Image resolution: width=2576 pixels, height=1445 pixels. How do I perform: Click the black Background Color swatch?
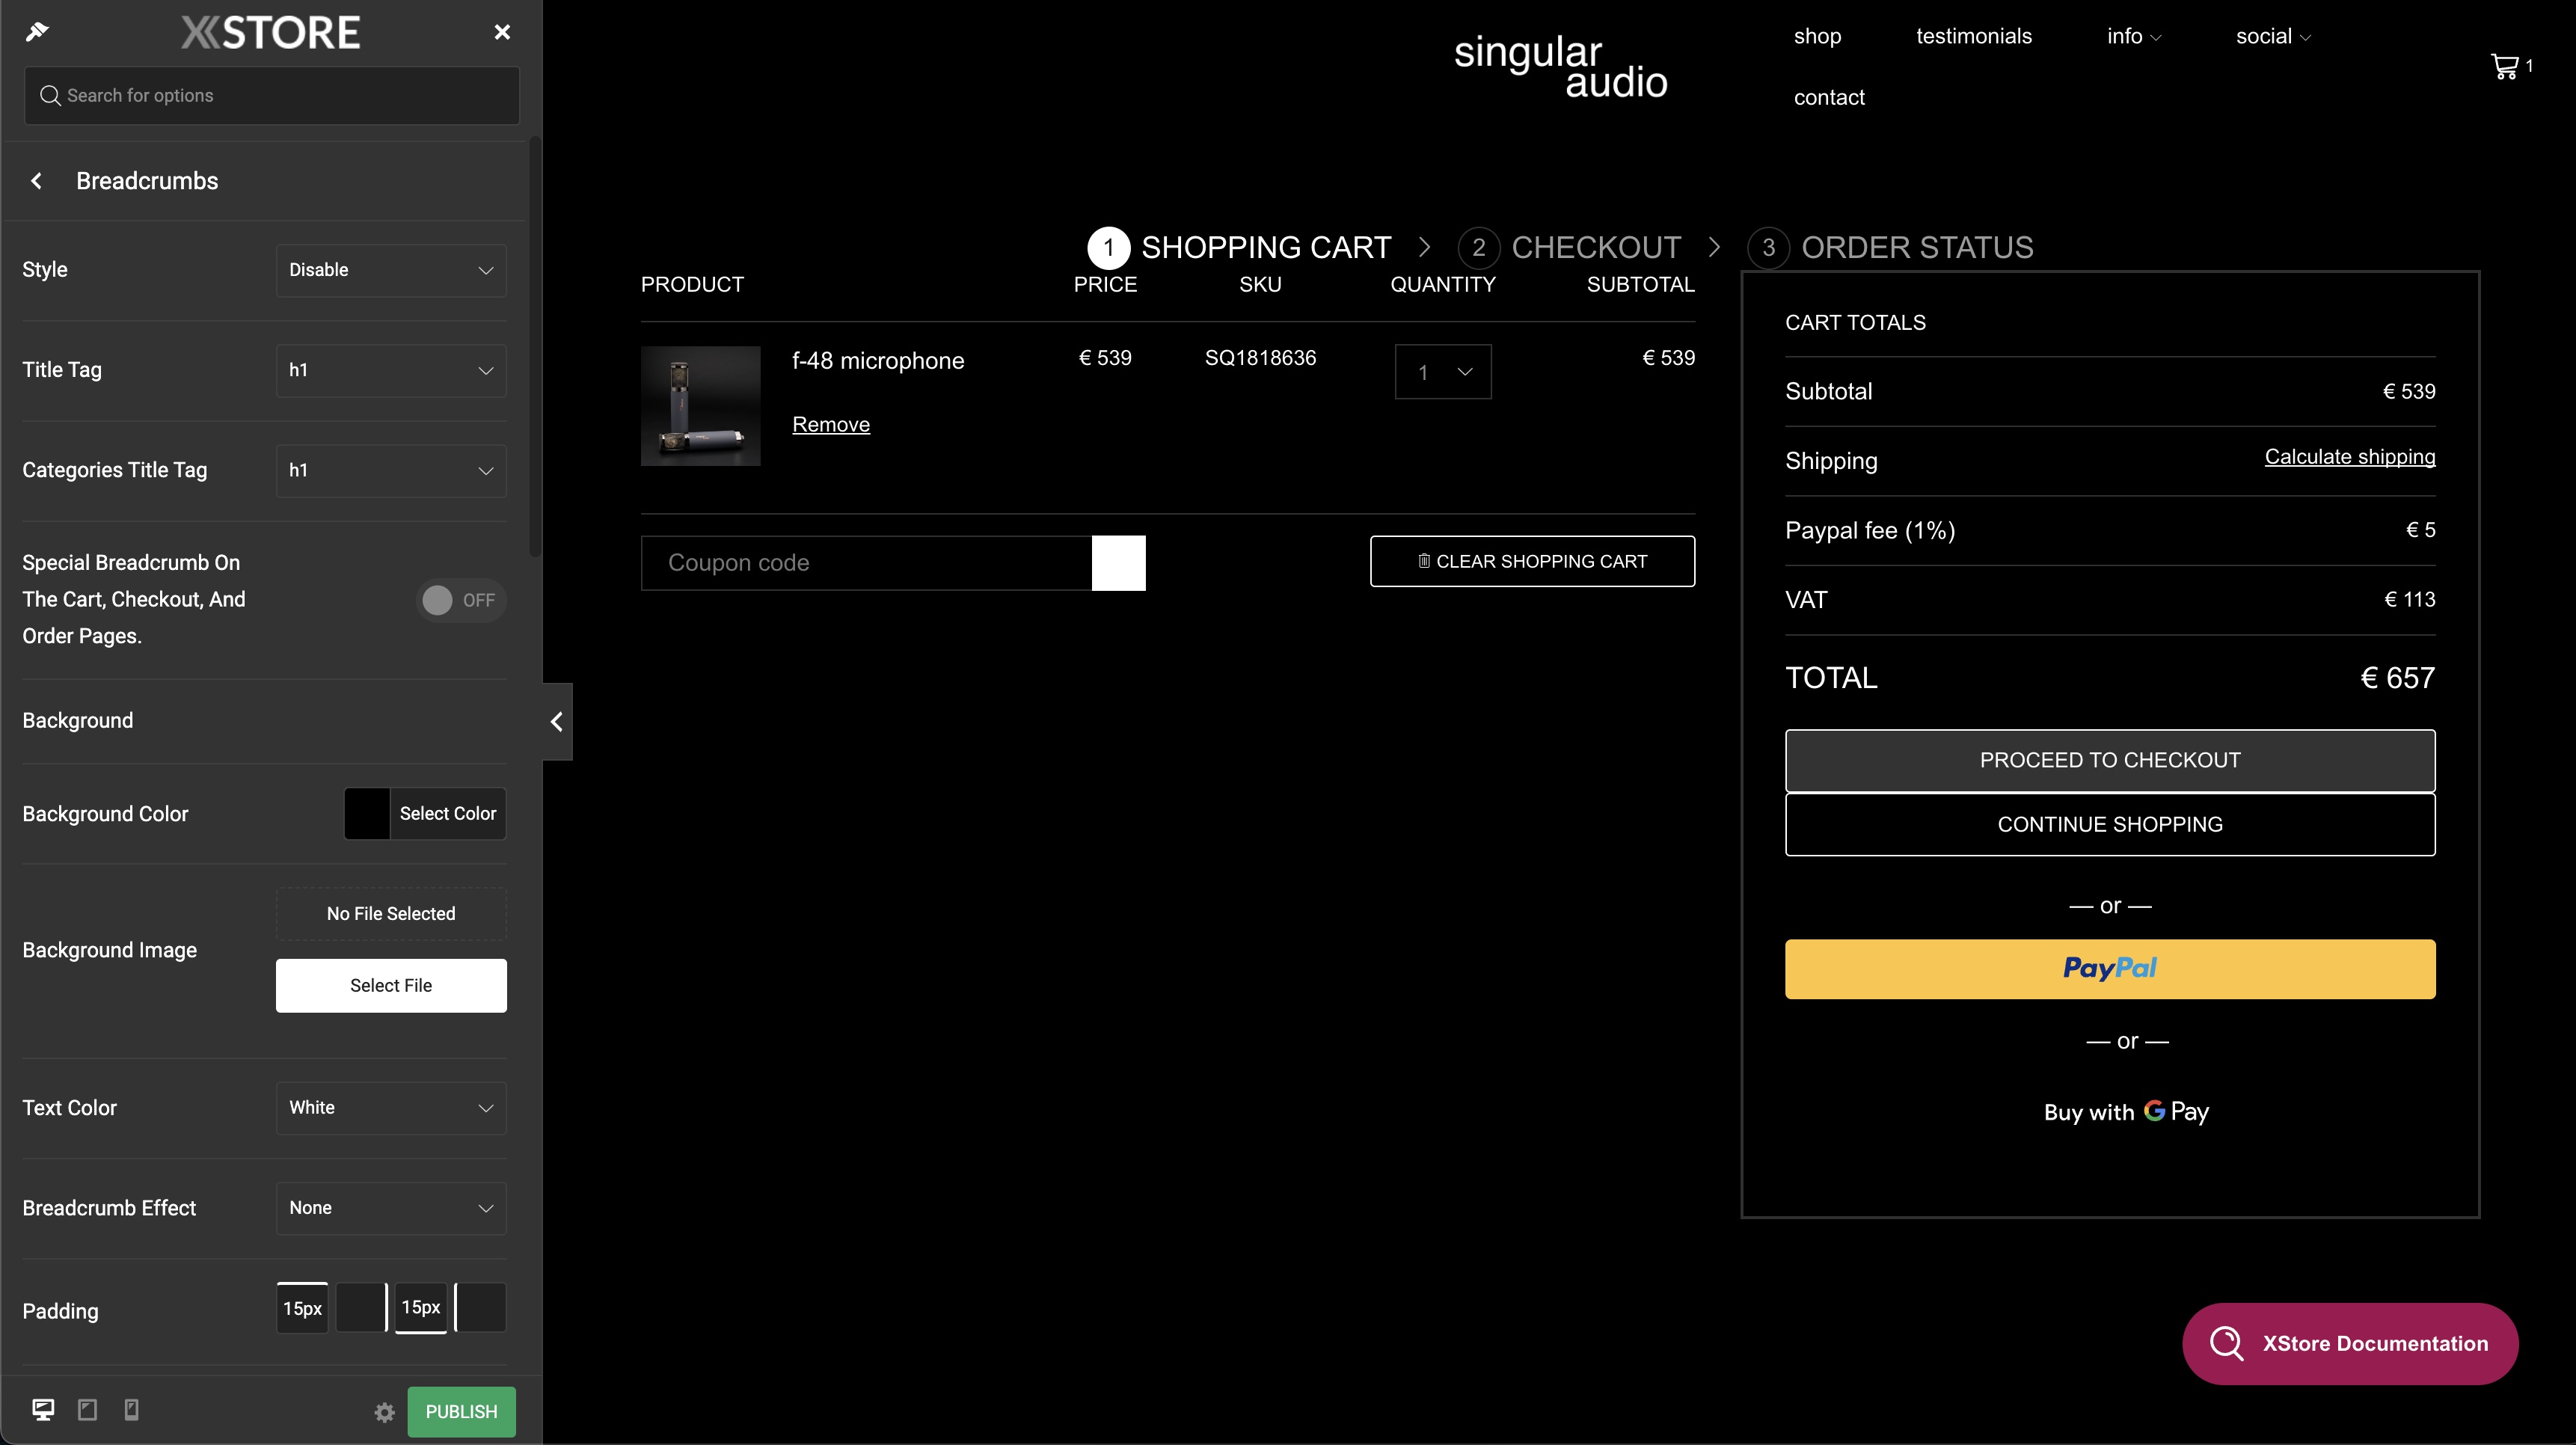tap(367, 814)
